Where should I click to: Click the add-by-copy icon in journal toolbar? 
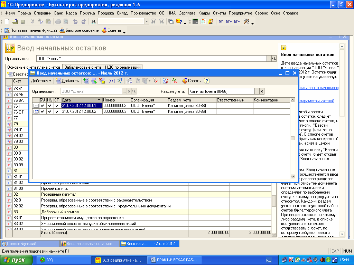tap(86, 81)
